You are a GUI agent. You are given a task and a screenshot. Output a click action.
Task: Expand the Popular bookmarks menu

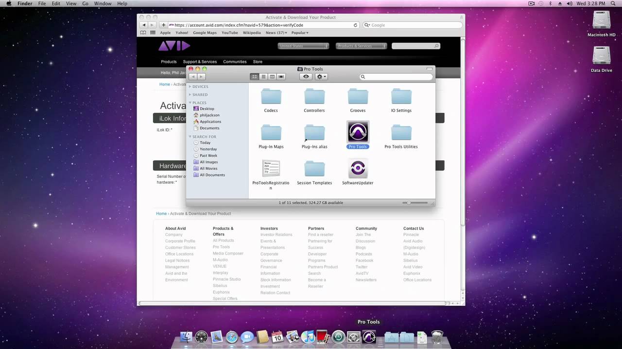(x=300, y=33)
